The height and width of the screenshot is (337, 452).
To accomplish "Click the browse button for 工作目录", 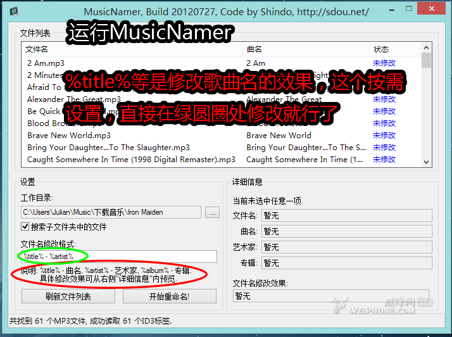I will point(212,212).
